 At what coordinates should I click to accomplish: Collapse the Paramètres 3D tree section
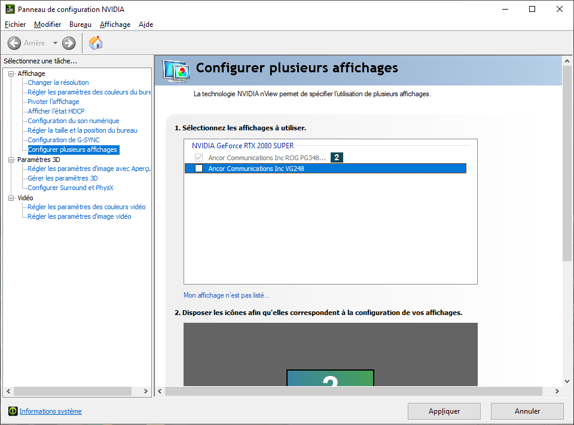(x=11, y=160)
